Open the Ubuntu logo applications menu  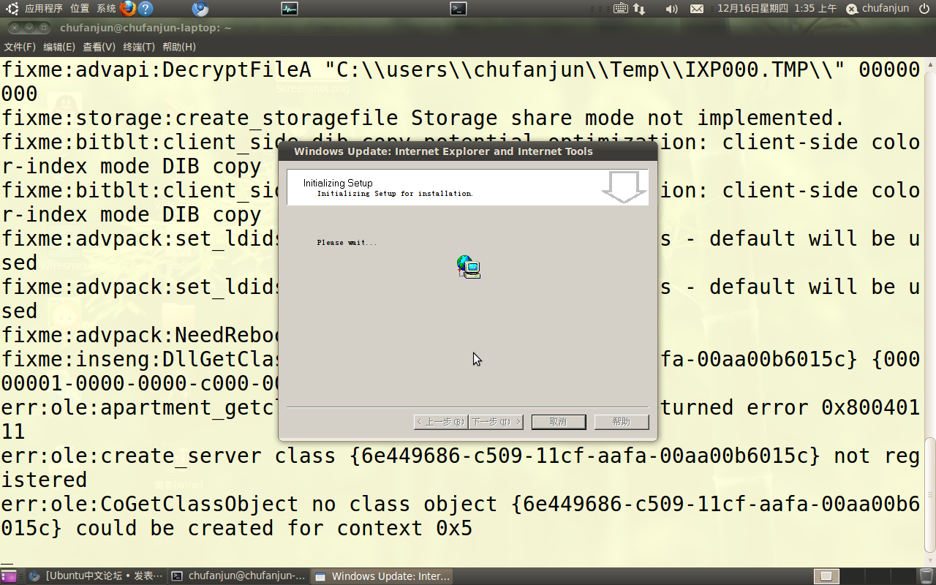tap(12, 9)
